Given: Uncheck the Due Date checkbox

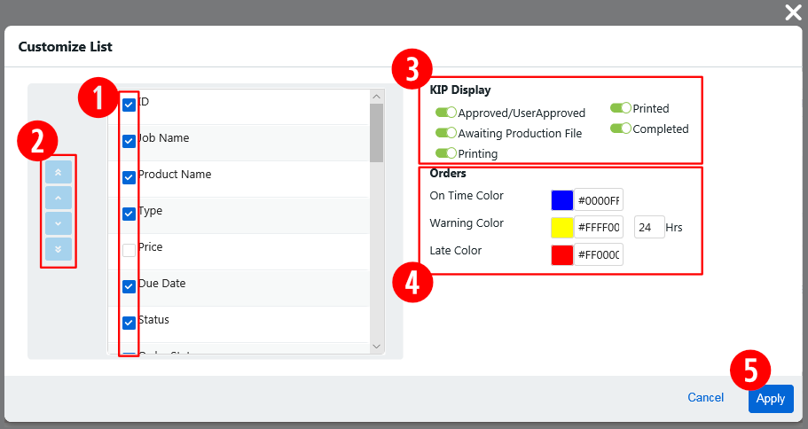Looking at the screenshot, I should click(x=129, y=286).
